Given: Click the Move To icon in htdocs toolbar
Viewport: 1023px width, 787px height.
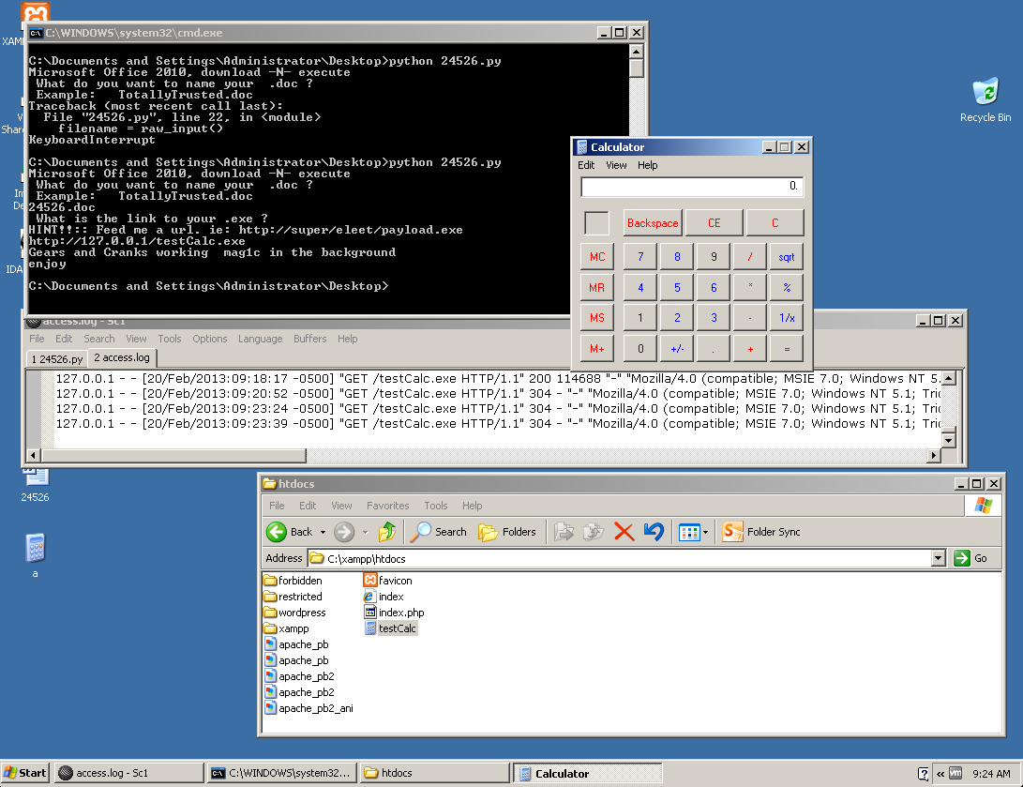Looking at the screenshot, I should pyautogui.click(x=564, y=532).
